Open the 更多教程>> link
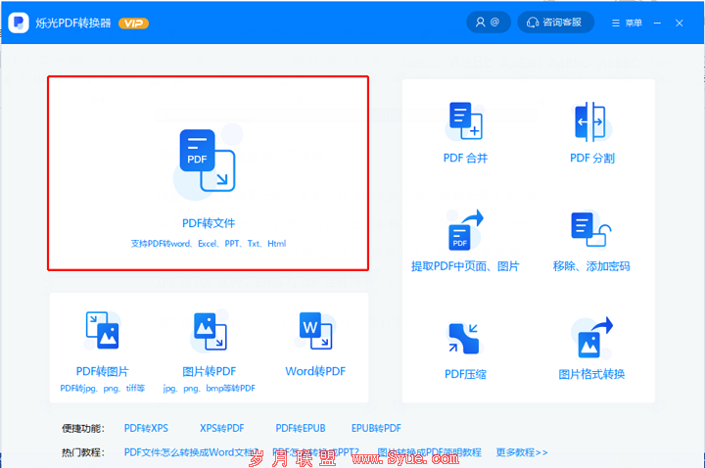This screenshot has height=468, width=705. 522,452
